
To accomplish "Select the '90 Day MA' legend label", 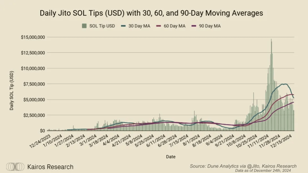I will 210,26.
